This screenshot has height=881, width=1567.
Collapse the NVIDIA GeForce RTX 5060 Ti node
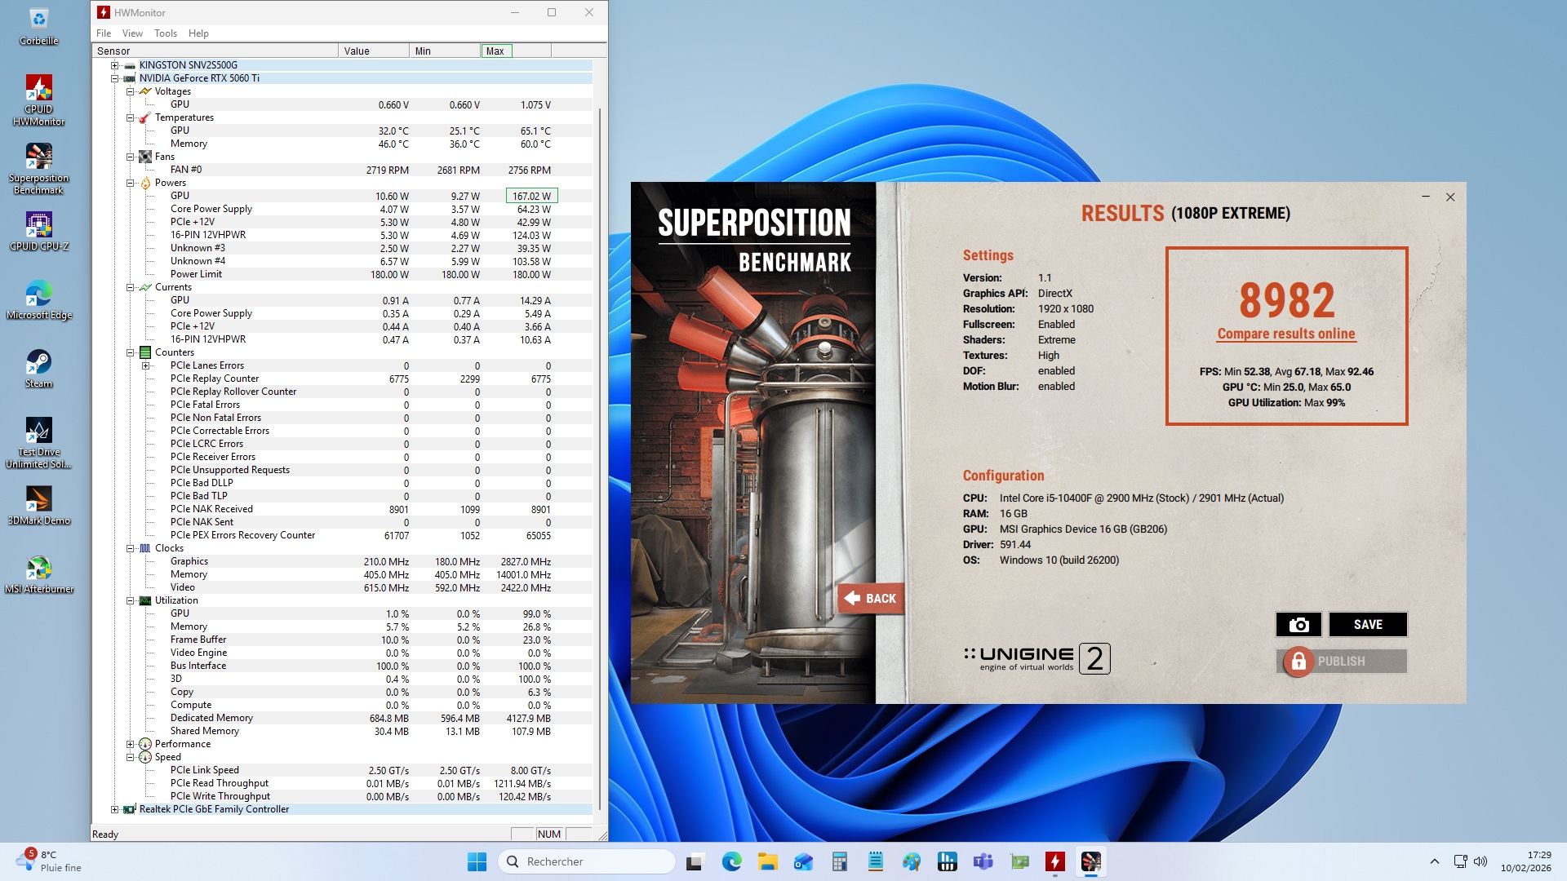coord(115,78)
